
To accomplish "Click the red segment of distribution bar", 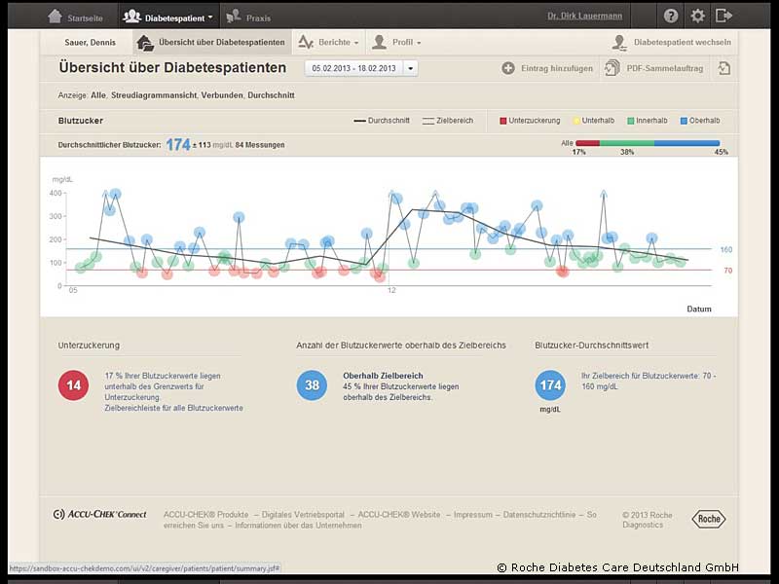I will (587, 142).
